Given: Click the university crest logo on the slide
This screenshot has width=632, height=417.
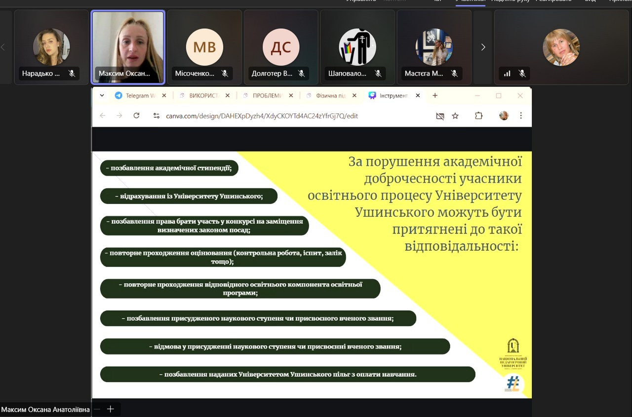Looking at the screenshot, I should [x=513, y=353].
